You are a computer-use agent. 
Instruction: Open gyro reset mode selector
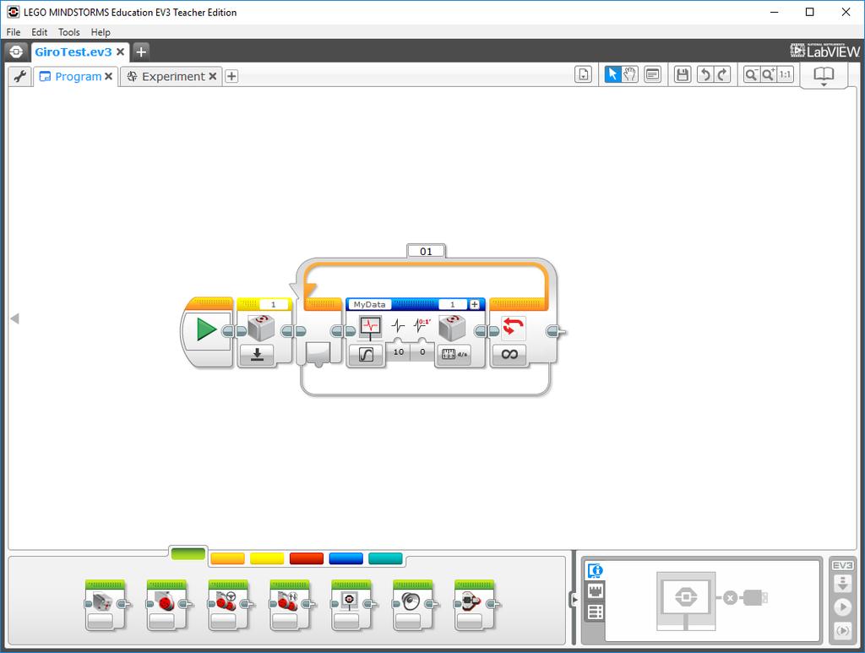pyautogui.click(x=257, y=355)
